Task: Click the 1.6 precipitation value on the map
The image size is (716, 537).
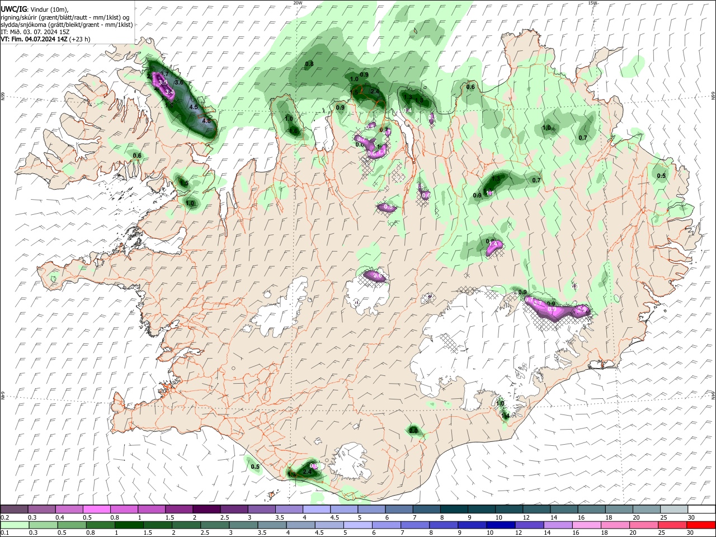Action: point(293,131)
